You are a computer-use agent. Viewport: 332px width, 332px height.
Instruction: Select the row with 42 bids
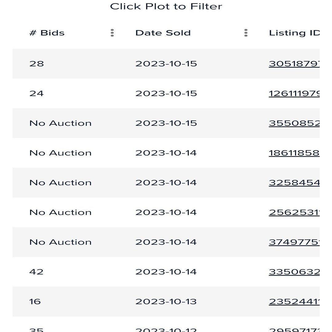click(166, 272)
